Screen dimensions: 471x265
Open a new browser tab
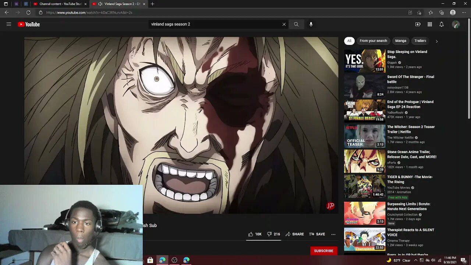(152, 4)
